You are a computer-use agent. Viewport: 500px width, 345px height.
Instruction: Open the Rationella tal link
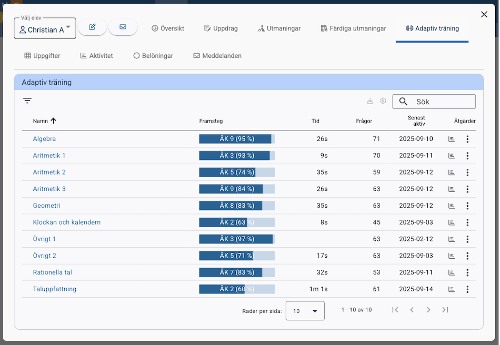coord(52,272)
